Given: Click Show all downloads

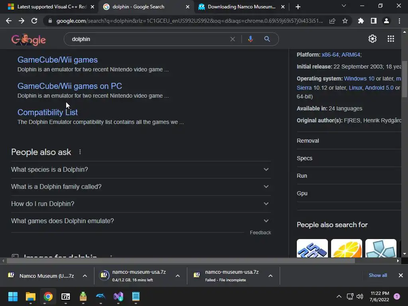Looking at the screenshot, I should [x=378, y=275].
